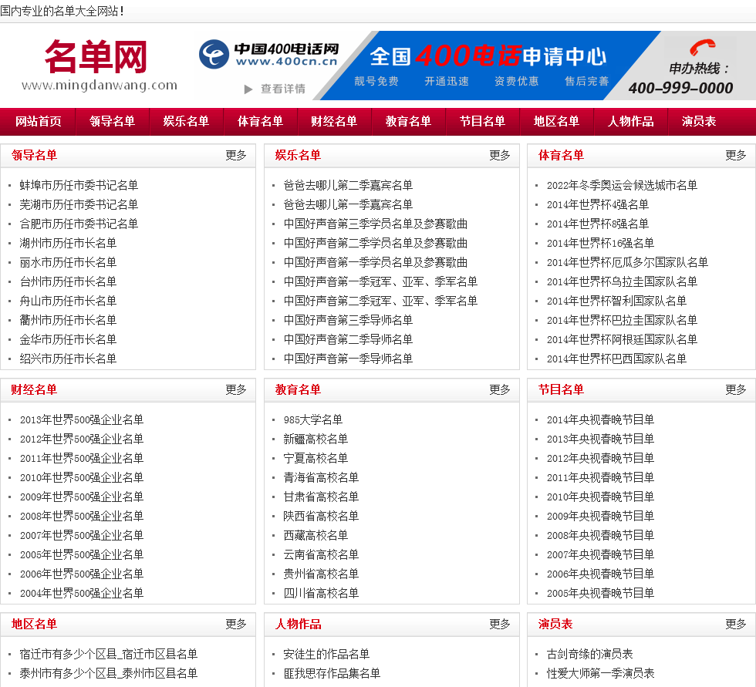Go to 地区名单 in the navigation bar

tap(556, 121)
